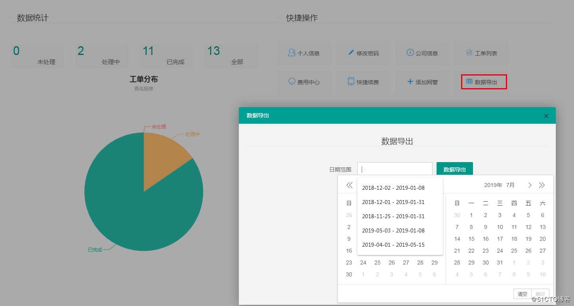Image resolution: width=574 pixels, height=306 pixels.
Task: Open the 快捷续费 shortcut
Action: [363, 82]
